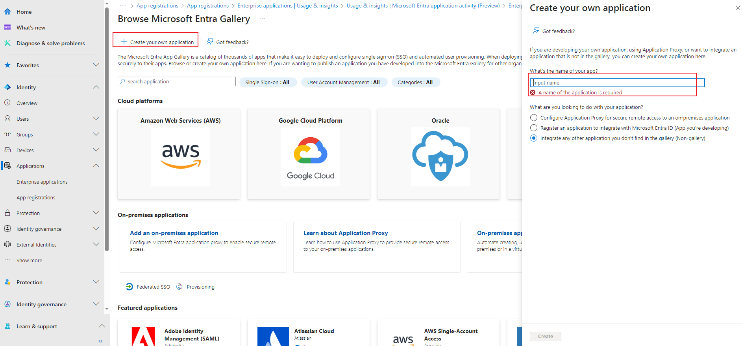742x346 pixels.
Task: Click the Identity governance icon under Identity
Action: pyautogui.click(x=7, y=229)
